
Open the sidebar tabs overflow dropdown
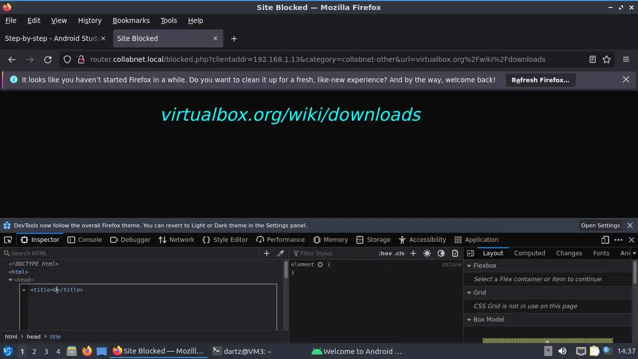pos(634,253)
